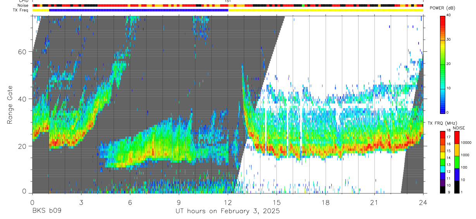Click blue portion of TX Freq strip
476x219 pixels.
point(139,10)
